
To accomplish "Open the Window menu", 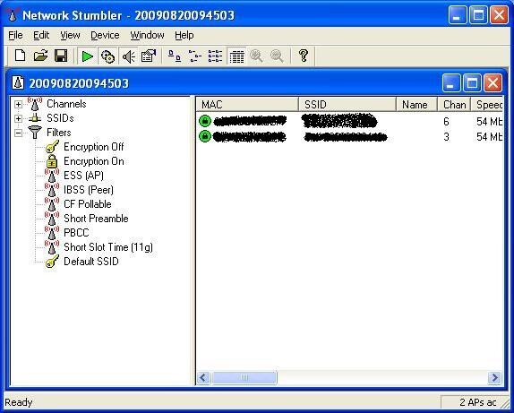I will tap(147, 35).
